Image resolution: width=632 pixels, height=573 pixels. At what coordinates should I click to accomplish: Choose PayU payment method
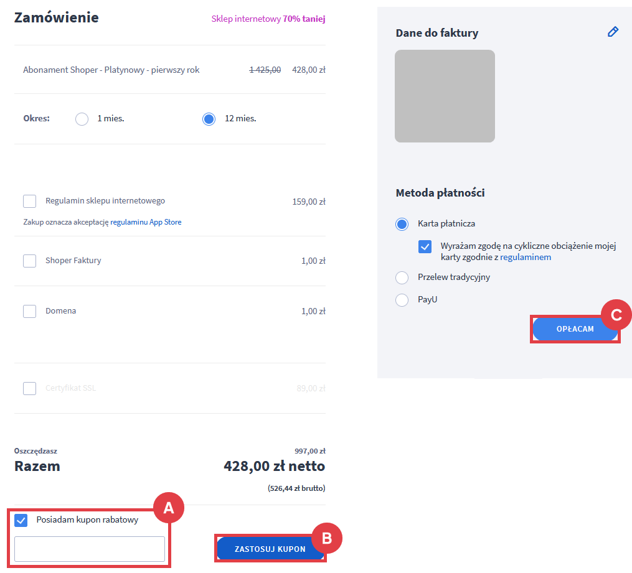[402, 300]
